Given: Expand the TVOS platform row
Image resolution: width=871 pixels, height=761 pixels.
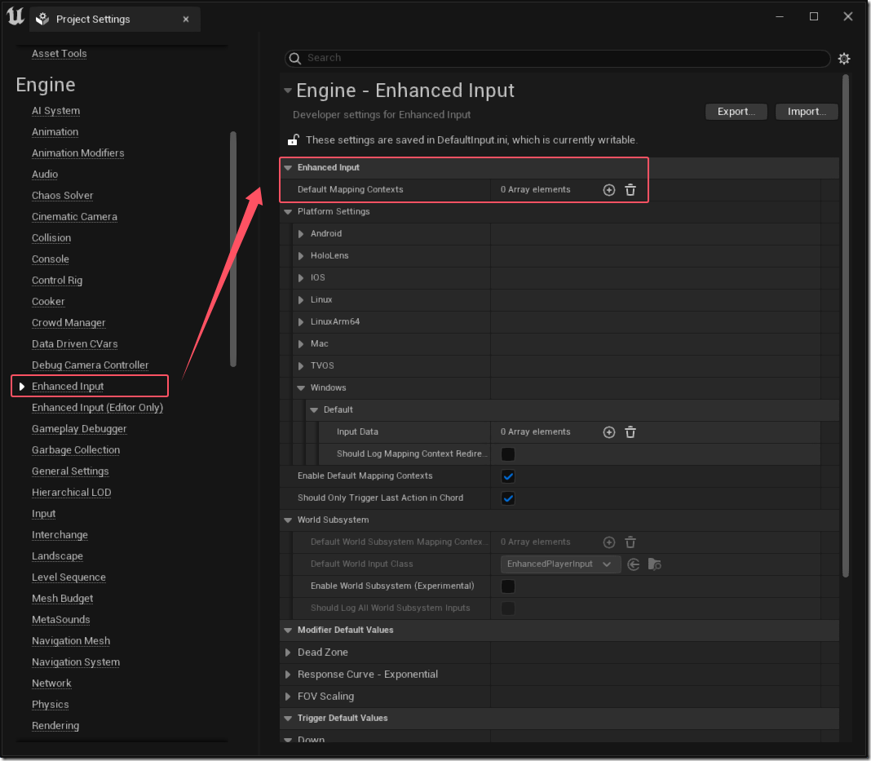Looking at the screenshot, I should [x=300, y=366].
